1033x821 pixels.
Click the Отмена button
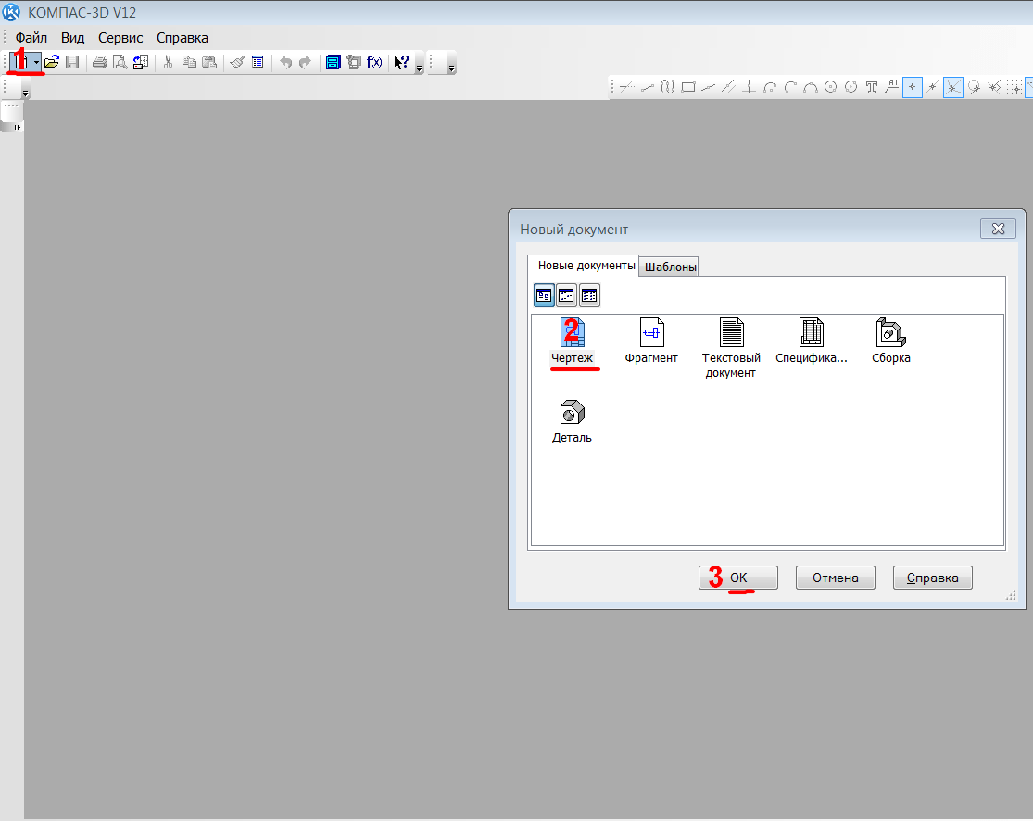coord(836,578)
